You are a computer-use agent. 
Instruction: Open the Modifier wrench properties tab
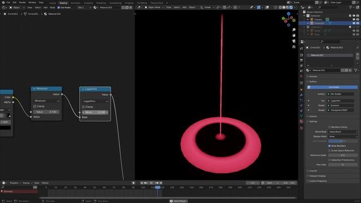[301, 95]
